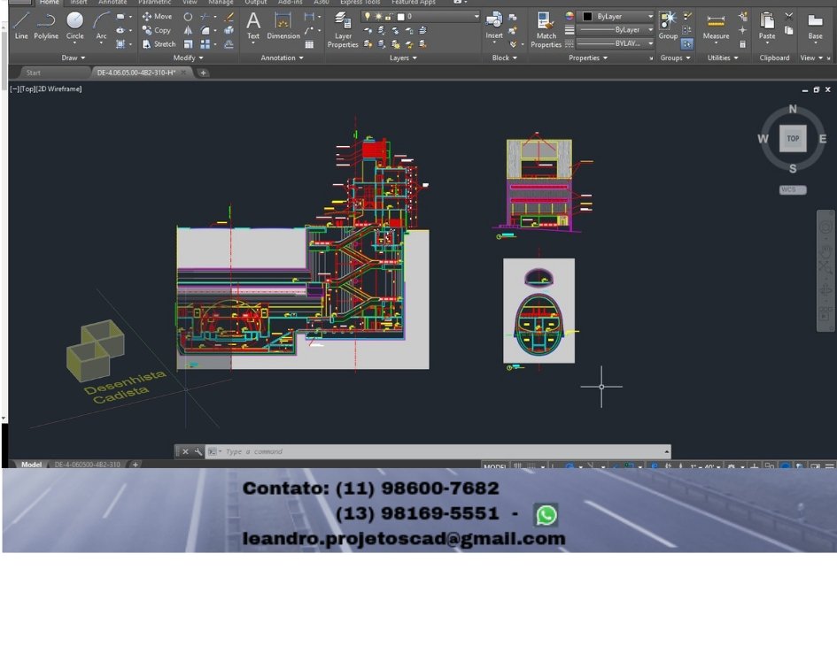
Task: Insert a Table from Annotation panel
Action: pos(309,45)
